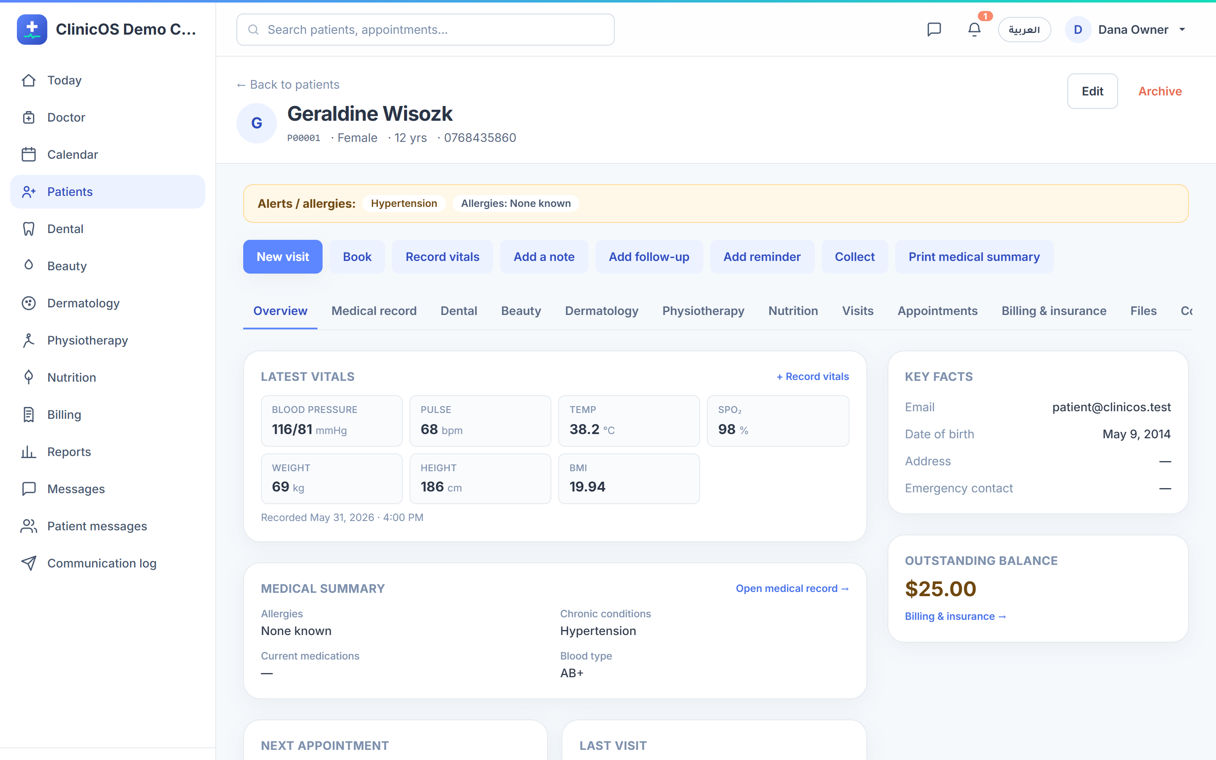Click Hypertension alert tag
1216x760 pixels.
(x=404, y=204)
